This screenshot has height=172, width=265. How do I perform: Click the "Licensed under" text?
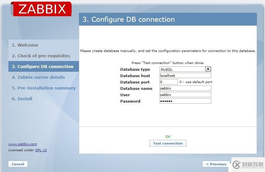click(21, 150)
